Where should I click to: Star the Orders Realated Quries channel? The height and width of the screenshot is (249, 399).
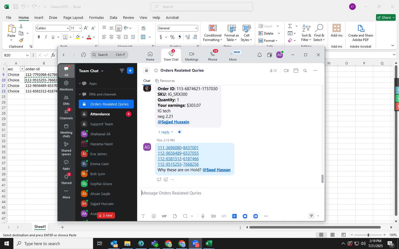click(156, 71)
